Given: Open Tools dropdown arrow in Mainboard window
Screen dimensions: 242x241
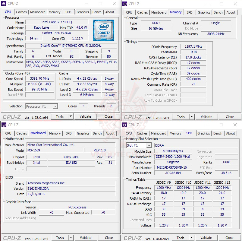Looking at the screenshot, I should (71, 238).
